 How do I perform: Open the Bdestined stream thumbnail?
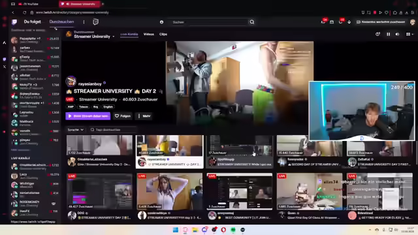[379, 191]
